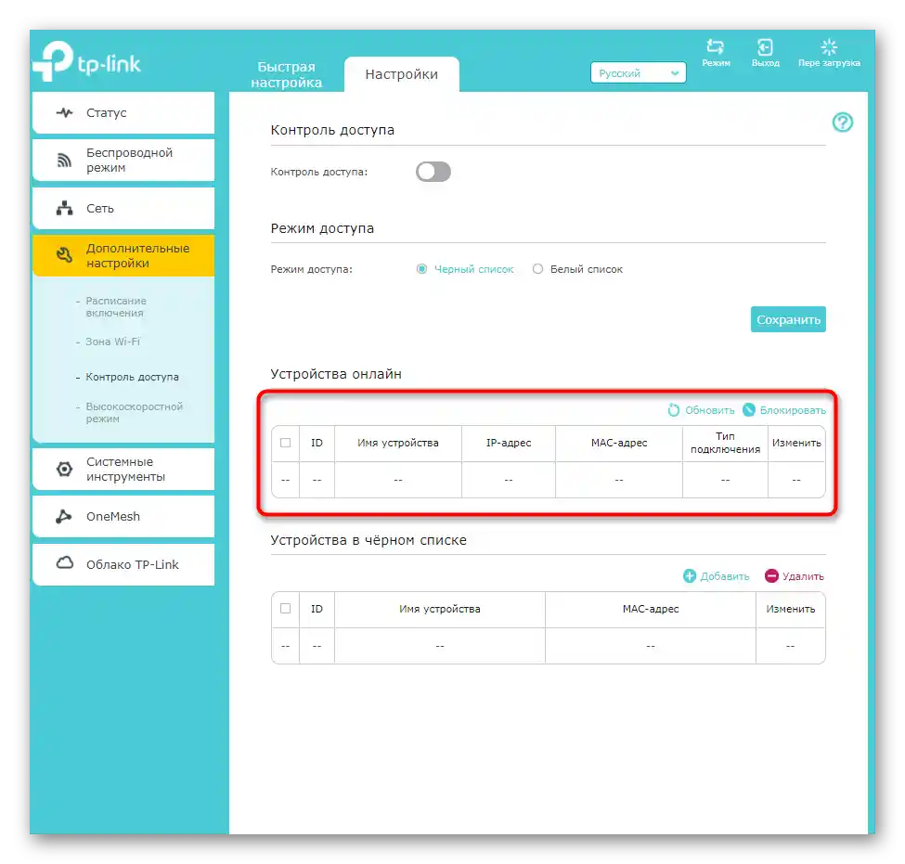Click Имя устройства header in blacklist table

coord(440,609)
